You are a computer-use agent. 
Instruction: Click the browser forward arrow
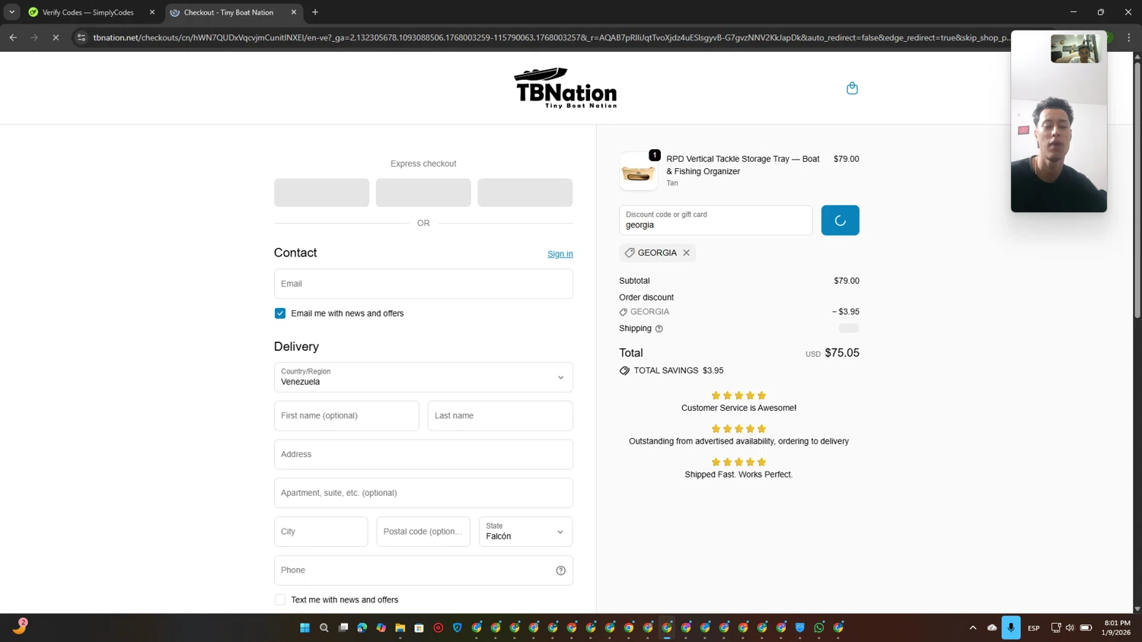coord(34,37)
